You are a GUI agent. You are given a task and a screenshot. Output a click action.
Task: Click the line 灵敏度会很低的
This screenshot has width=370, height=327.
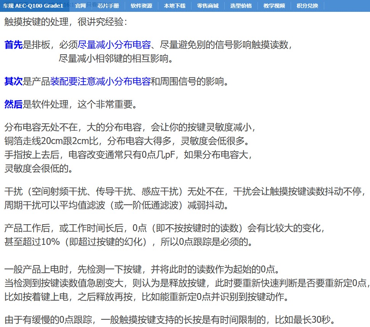pos(39,168)
